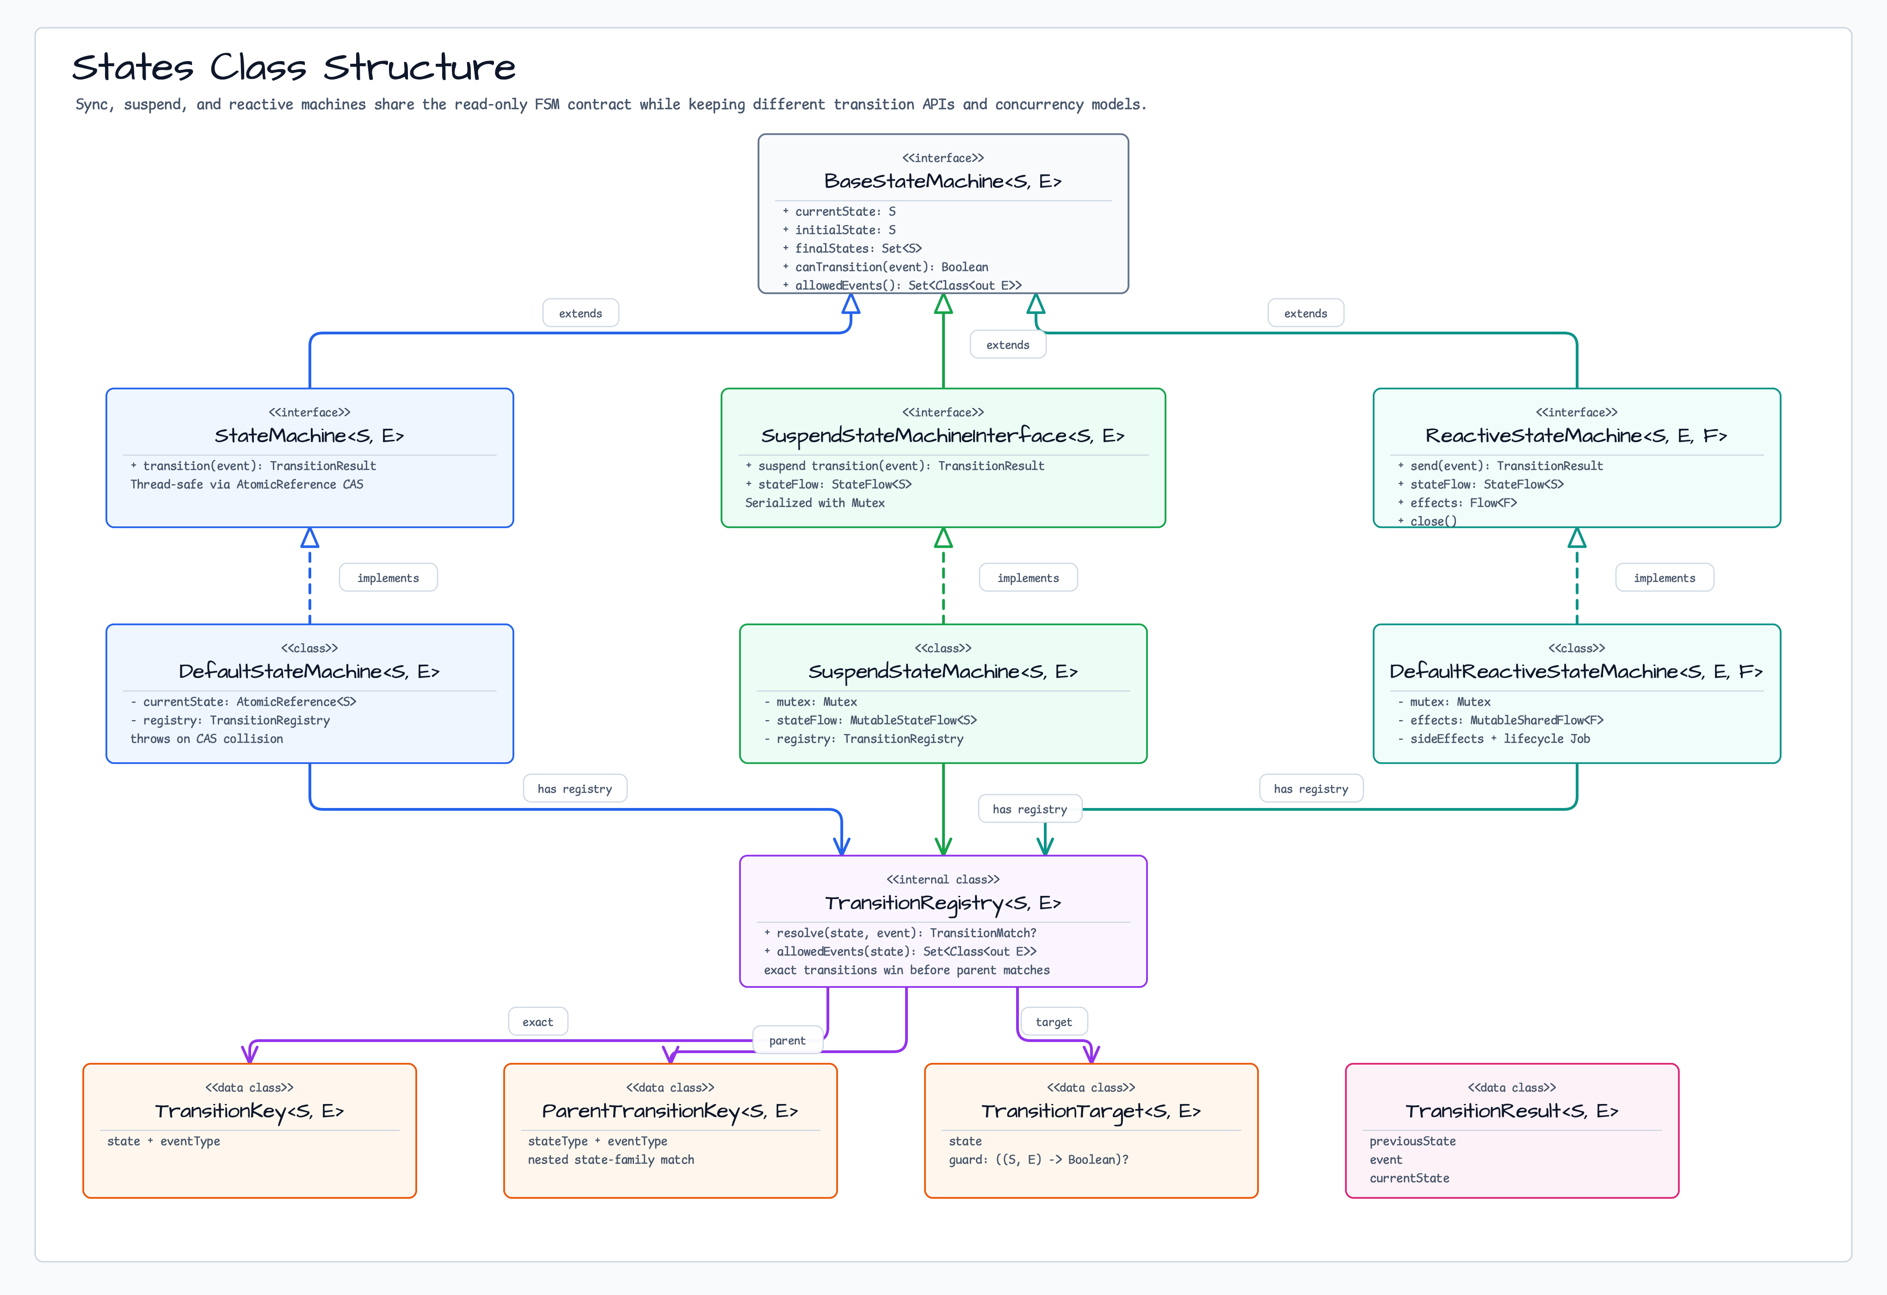Select the SuspendStateMachineInterface<S, E> title

click(x=943, y=436)
